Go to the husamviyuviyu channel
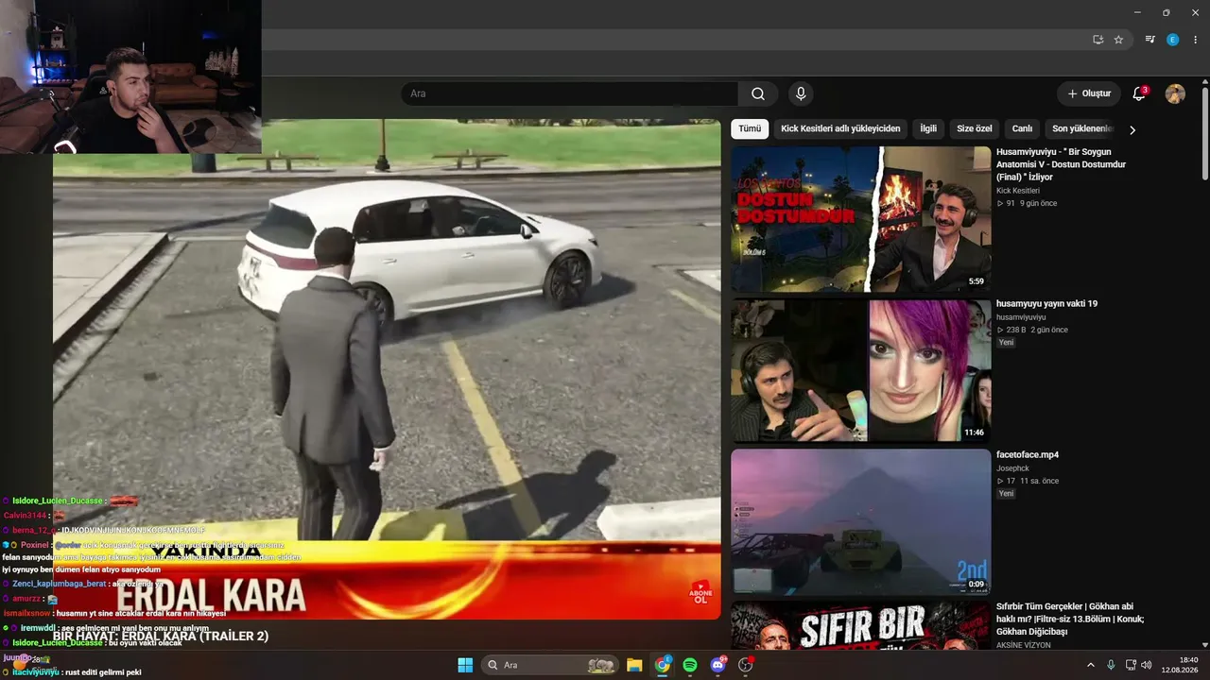Screen dimensions: 1210x680 (1021, 317)
